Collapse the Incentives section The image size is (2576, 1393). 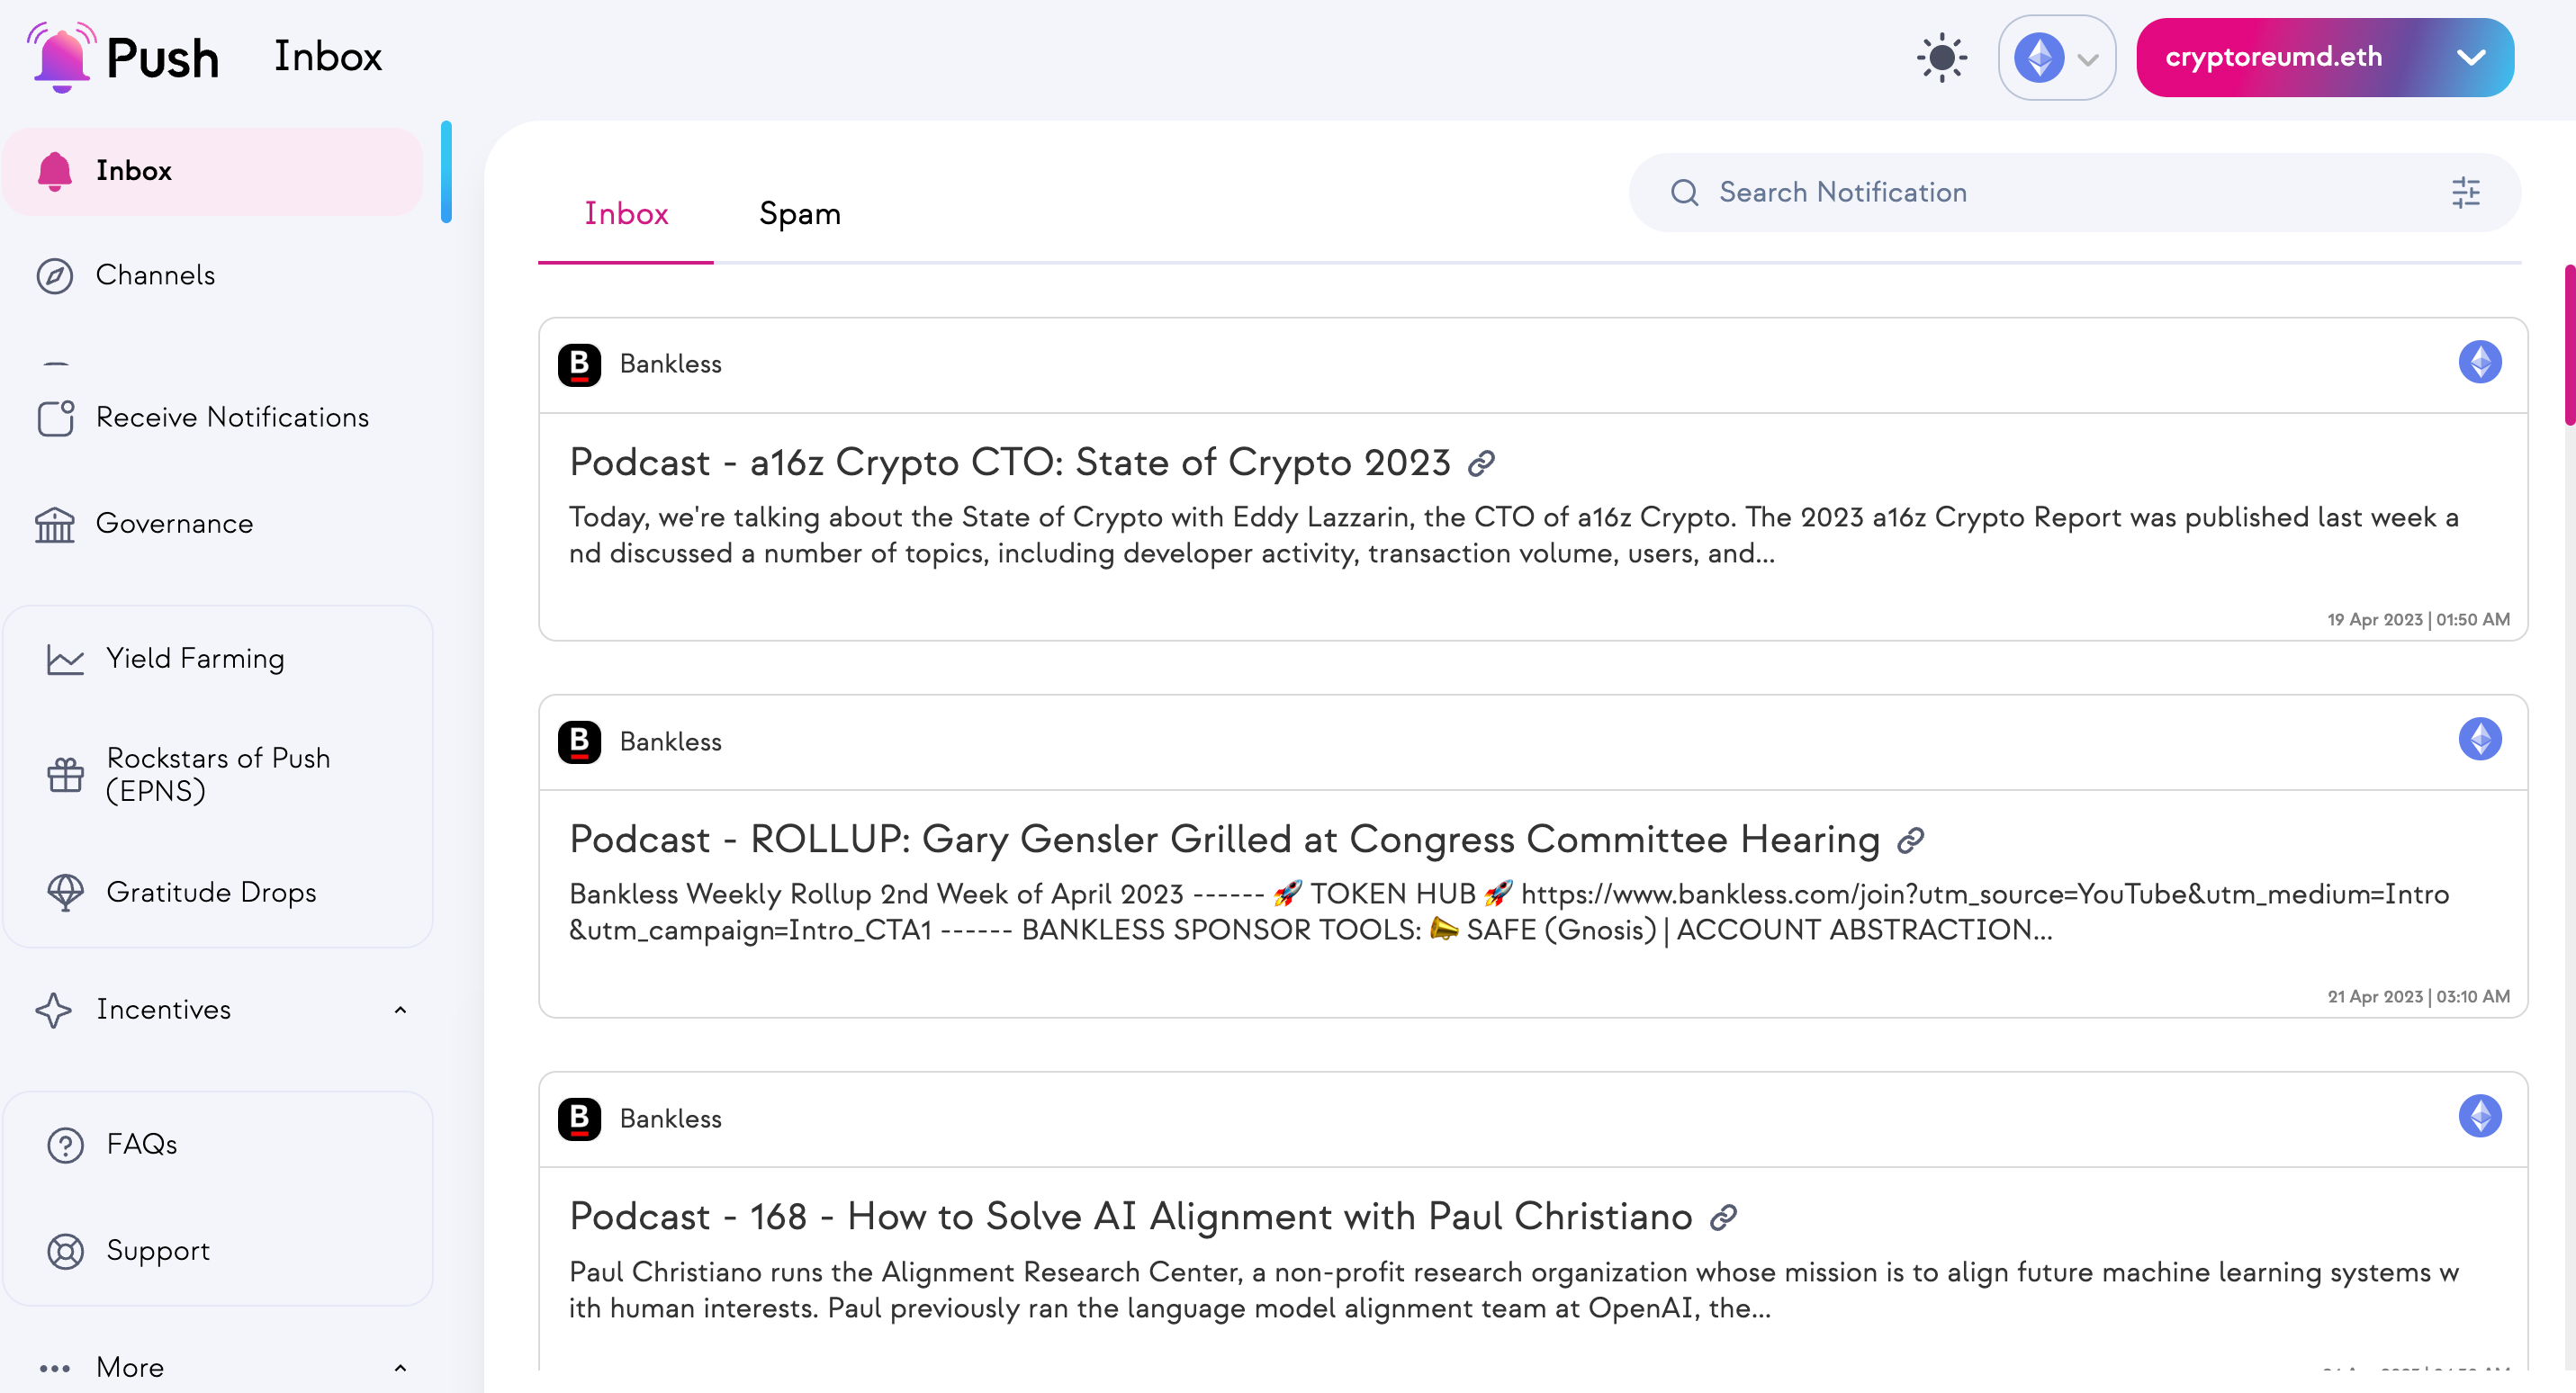point(401,1010)
